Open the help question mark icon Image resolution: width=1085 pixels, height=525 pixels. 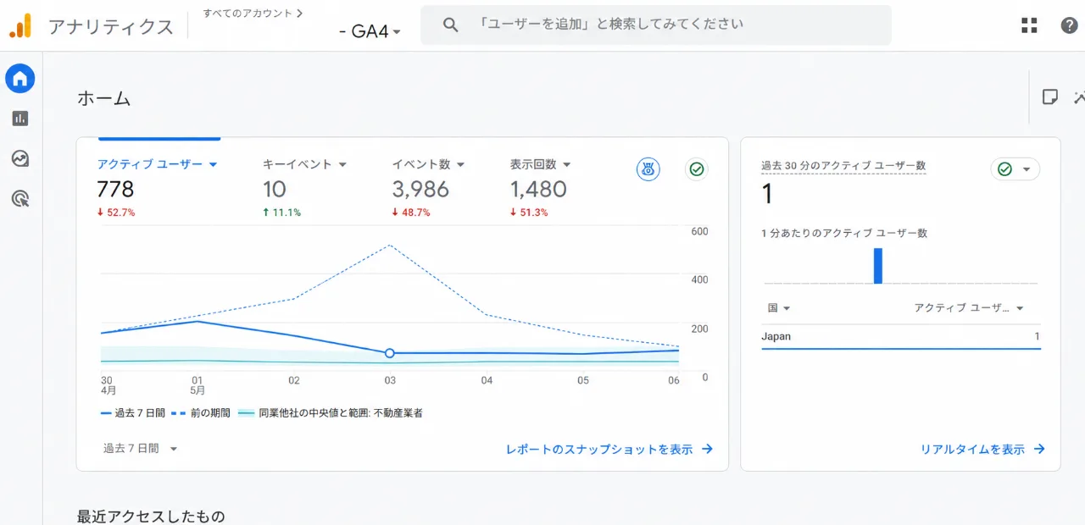pyautogui.click(x=1070, y=25)
